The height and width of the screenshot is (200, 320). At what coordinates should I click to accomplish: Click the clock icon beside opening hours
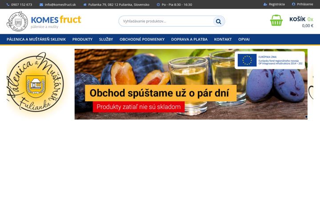click(158, 4)
